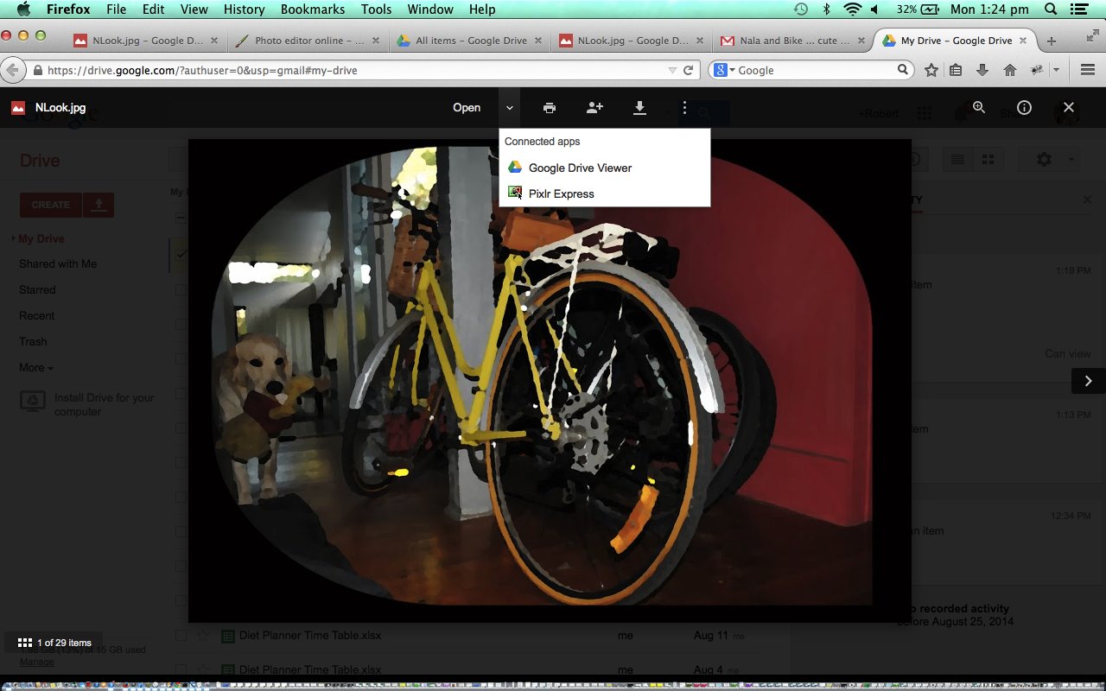Click Install Drive for your computer

[86, 404]
